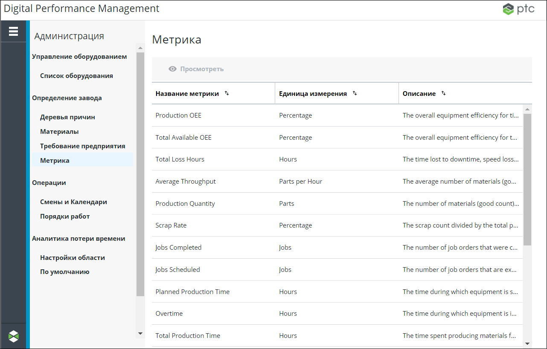Click the Администрация sidebar title

point(69,36)
